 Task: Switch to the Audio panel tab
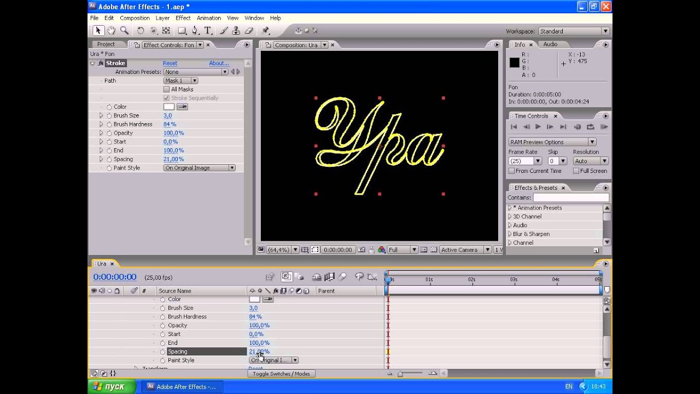coord(550,44)
